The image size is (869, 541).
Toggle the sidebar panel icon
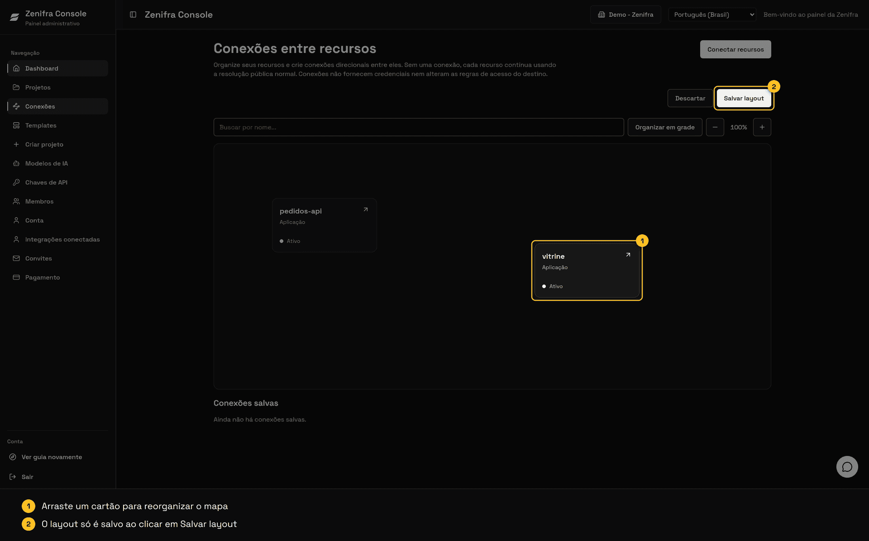coord(133,14)
